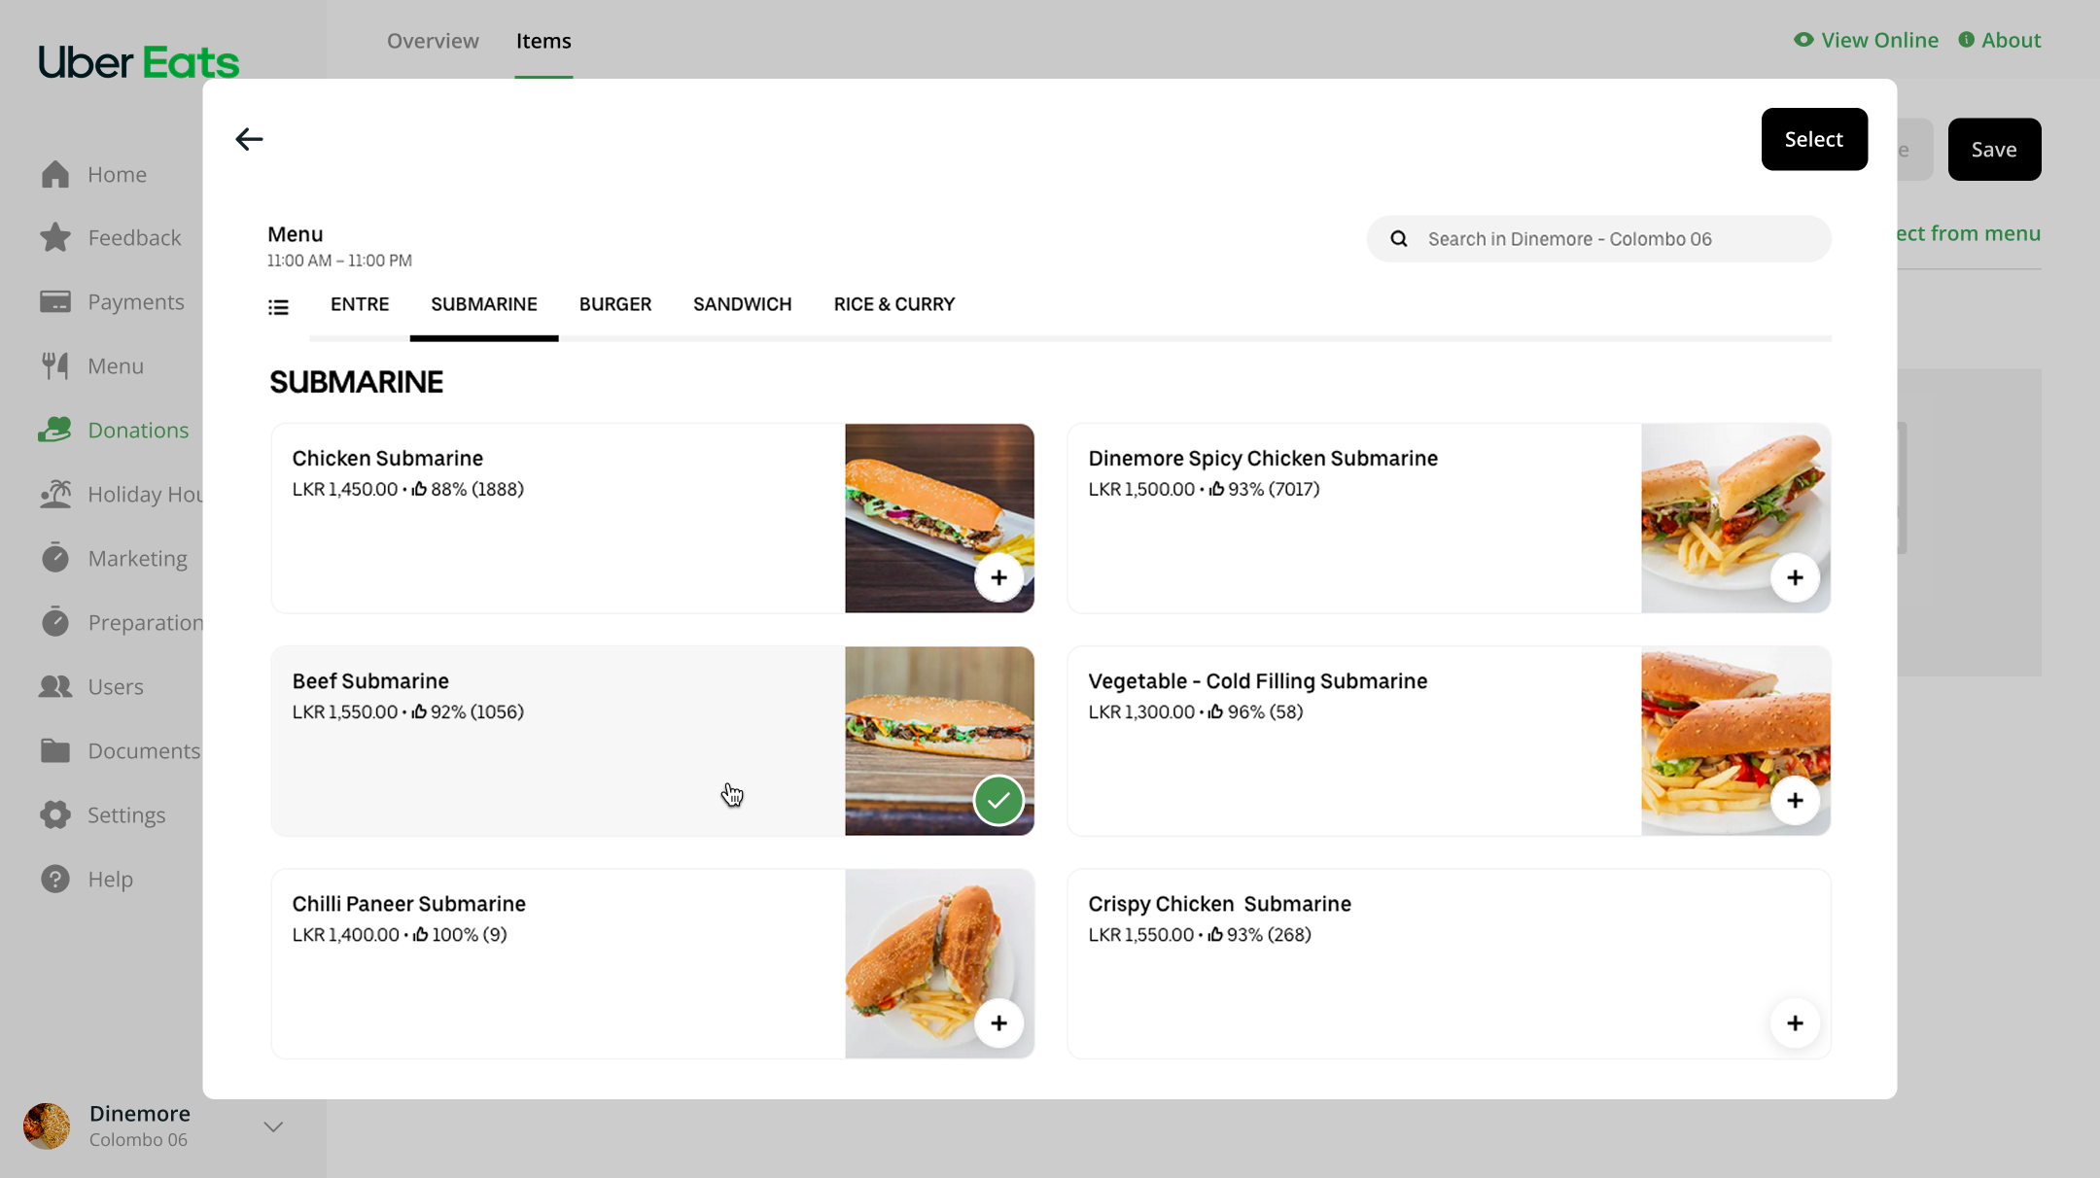Open the menu category list icon
Viewport: 2100px width, 1178px height.
coord(278,307)
